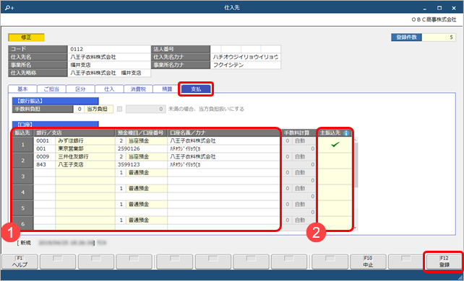
Task: Click 当座預金 deposit type in row 1
Action: click(147, 141)
